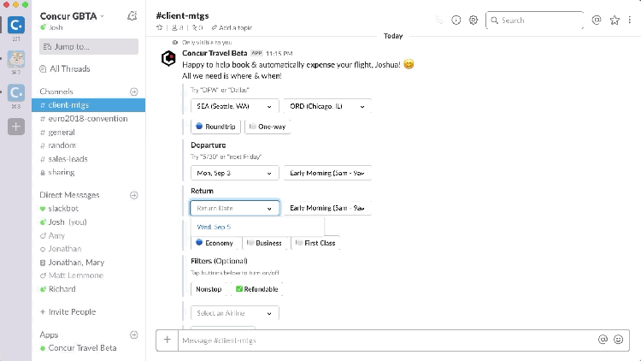Select Roundtrip trip type
The width and height of the screenshot is (641, 361).
[215, 127]
